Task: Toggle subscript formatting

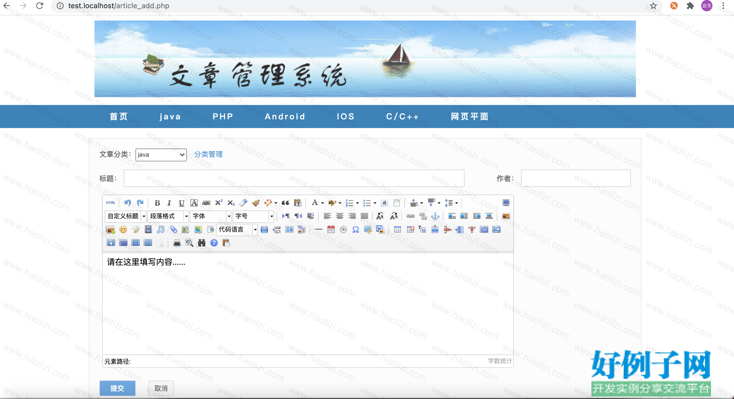Action: 231,203
